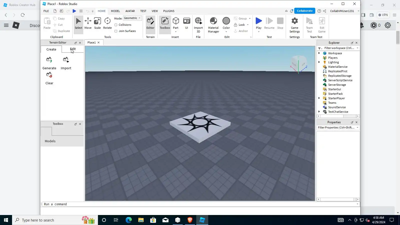The height and width of the screenshot is (225, 400).
Task: Select the Workspace item in Explorer
Action: click(x=335, y=53)
